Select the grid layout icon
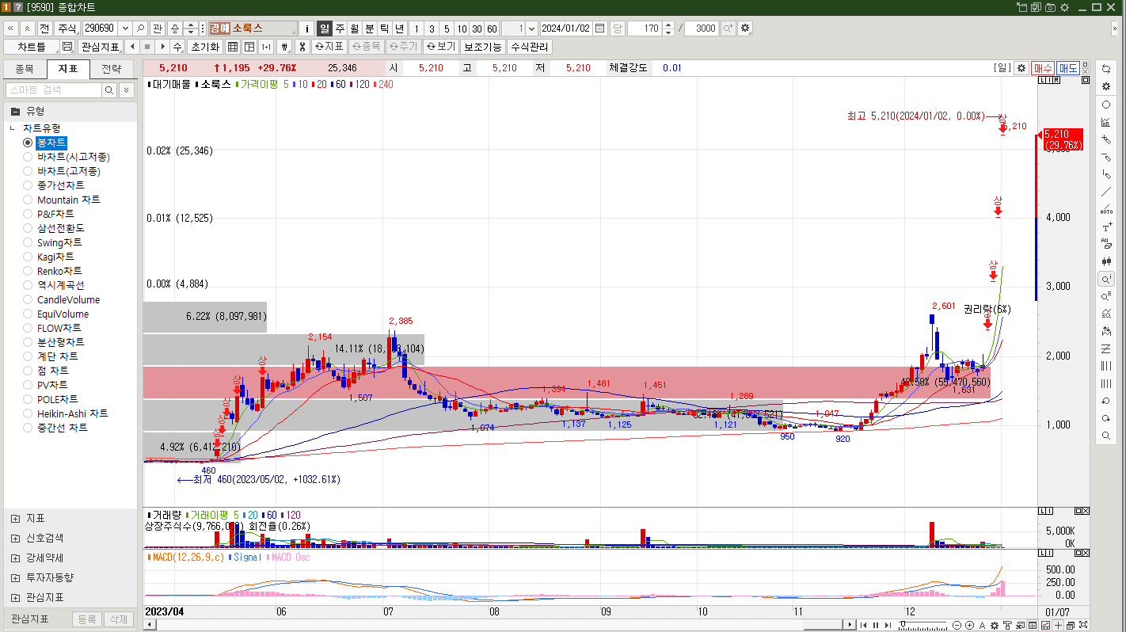Viewport: 1126px width, 632px height. [233, 47]
